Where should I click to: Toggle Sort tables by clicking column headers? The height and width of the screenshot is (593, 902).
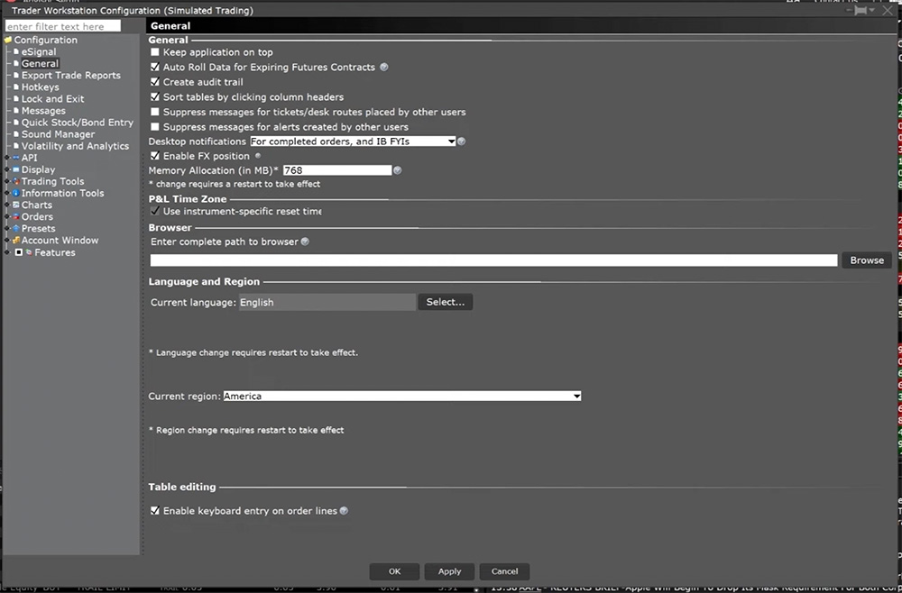pos(155,97)
